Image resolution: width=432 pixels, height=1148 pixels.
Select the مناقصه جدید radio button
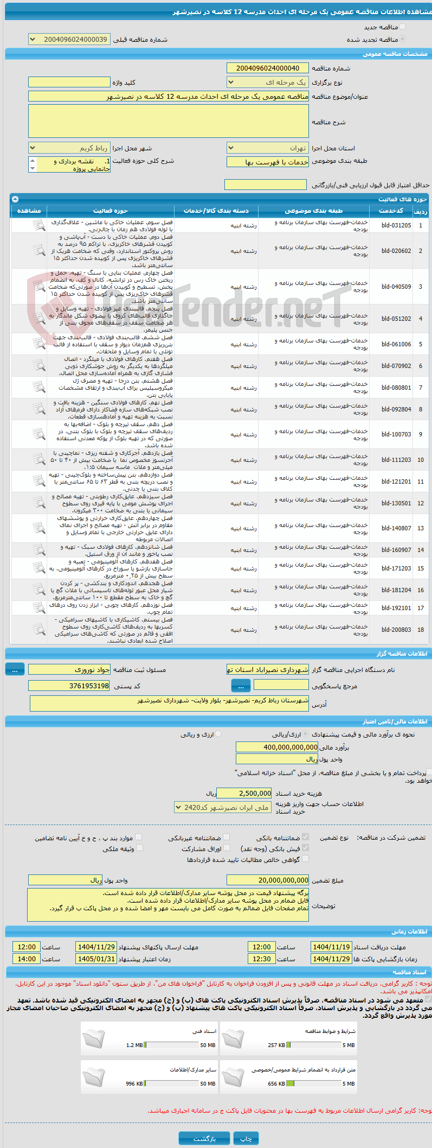click(402, 27)
